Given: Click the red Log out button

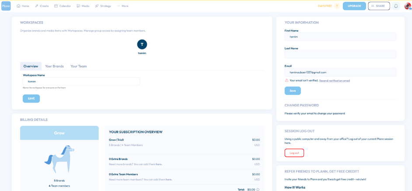Looking at the screenshot, I should [294, 153].
